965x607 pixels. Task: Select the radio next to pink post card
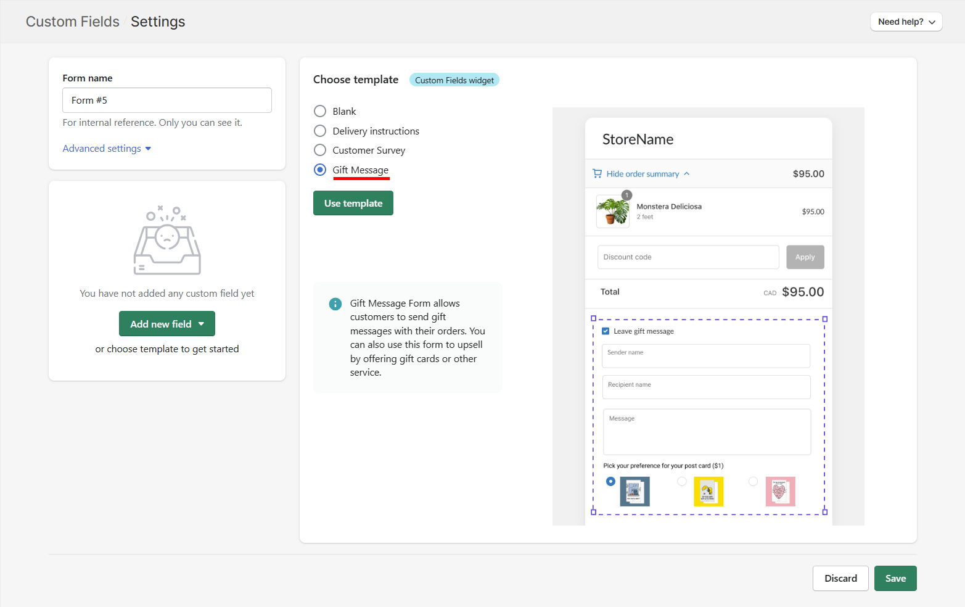pyautogui.click(x=753, y=481)
